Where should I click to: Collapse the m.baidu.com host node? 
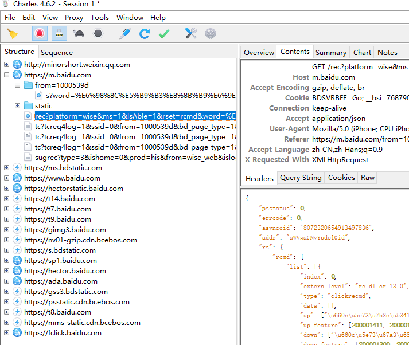click(7, 75)
